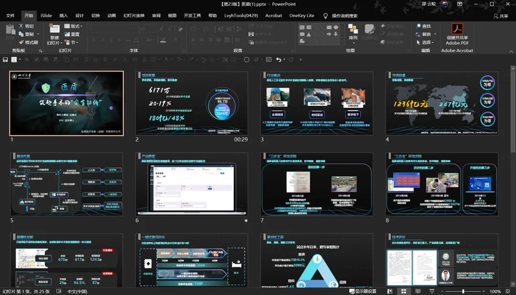Start Slide Show view from status bar

click(432, 291)
